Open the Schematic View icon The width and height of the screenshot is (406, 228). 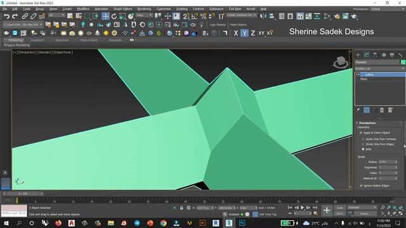(317, 16)
